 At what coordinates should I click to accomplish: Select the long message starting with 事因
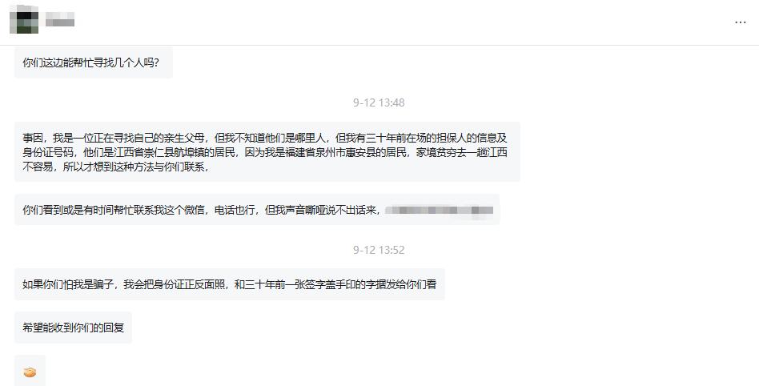coord(267,152)
